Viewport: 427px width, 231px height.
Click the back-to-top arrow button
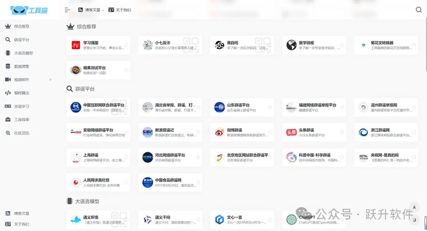click(414, 207)
